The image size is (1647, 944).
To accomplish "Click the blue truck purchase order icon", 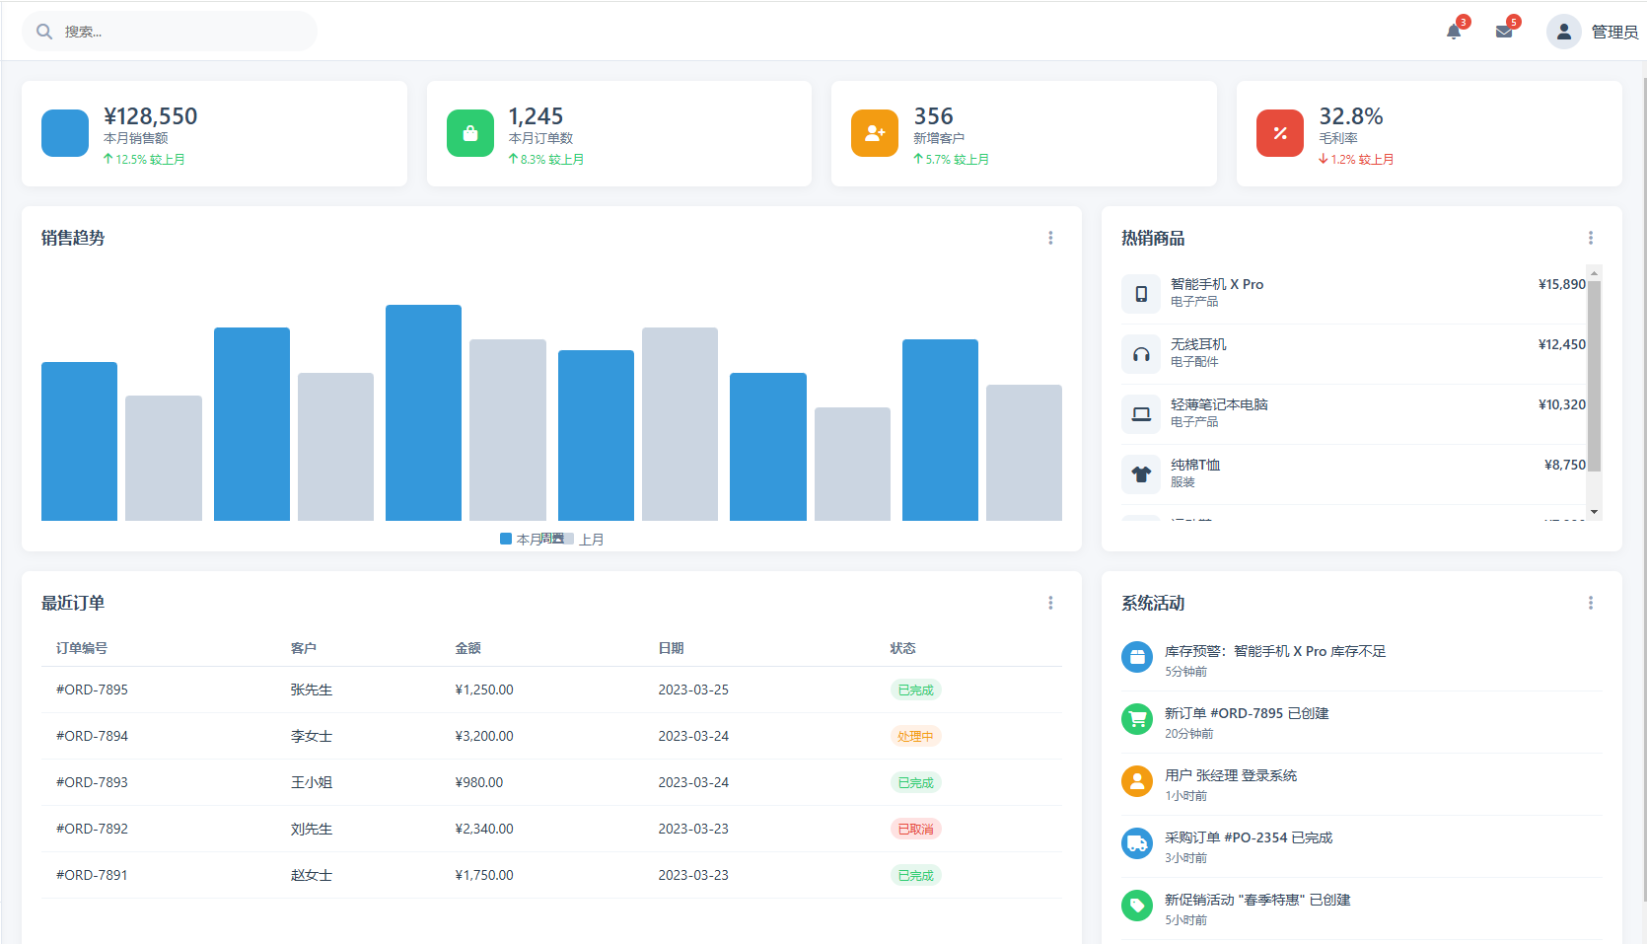I will coord(1137,843).
